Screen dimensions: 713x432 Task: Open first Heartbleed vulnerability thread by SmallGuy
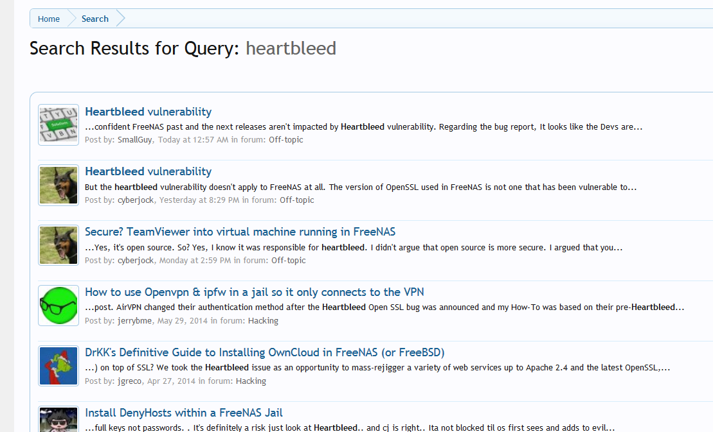[149, 112]
